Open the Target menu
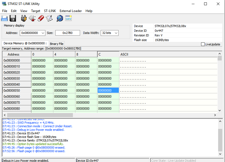Image resolution: width=225 pixels, height=162 pixels. tap(35, 11)
